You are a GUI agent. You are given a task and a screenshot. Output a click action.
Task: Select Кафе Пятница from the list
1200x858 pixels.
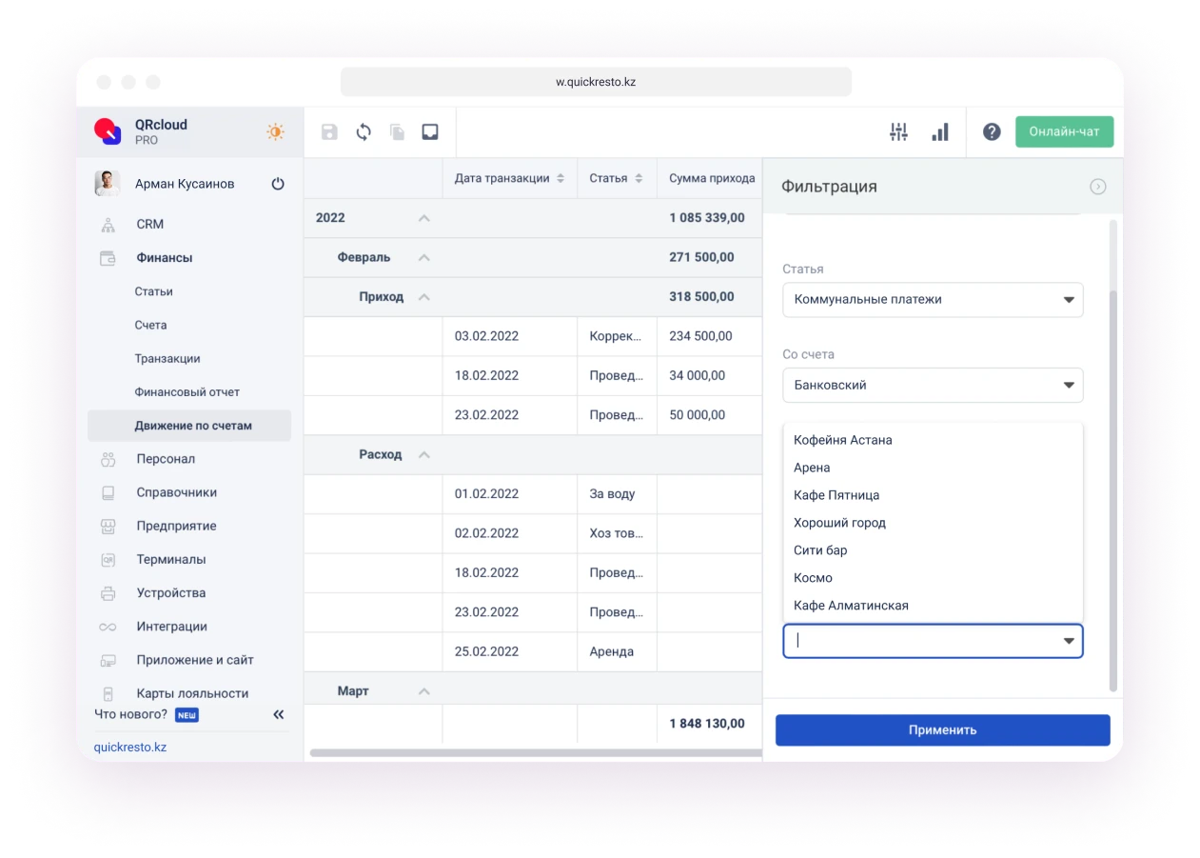click(x=836, y=495)
